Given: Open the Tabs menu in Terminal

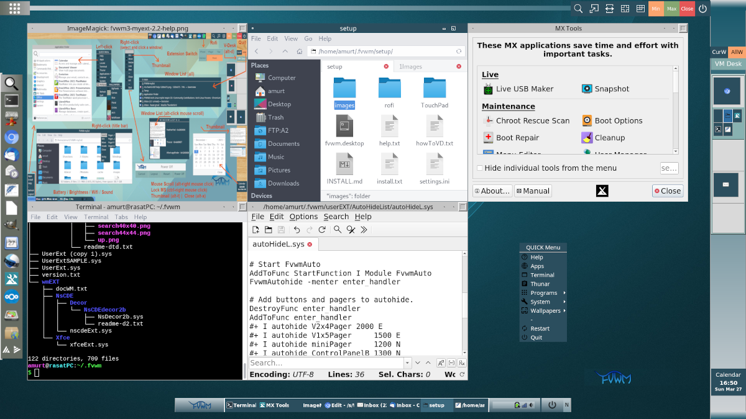Looking at the screenshot, I should pos(121,217).
